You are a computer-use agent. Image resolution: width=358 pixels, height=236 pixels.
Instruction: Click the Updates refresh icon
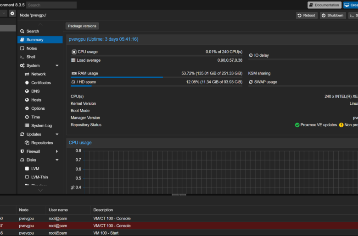[22, 134]
